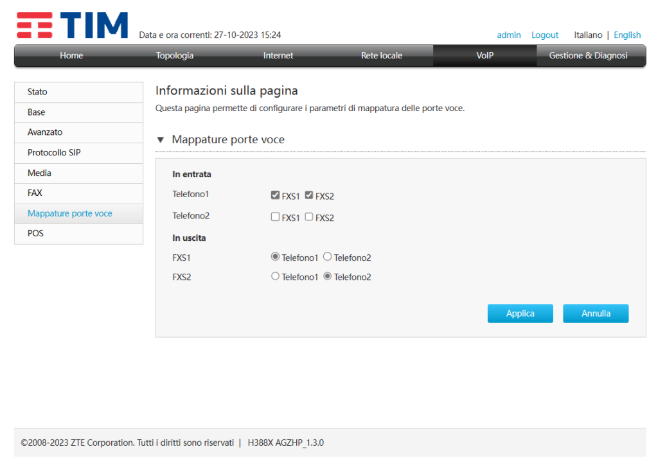The image size is (658, 465).
Task: Click the page description sentence
Action: [x=310, y=109]
